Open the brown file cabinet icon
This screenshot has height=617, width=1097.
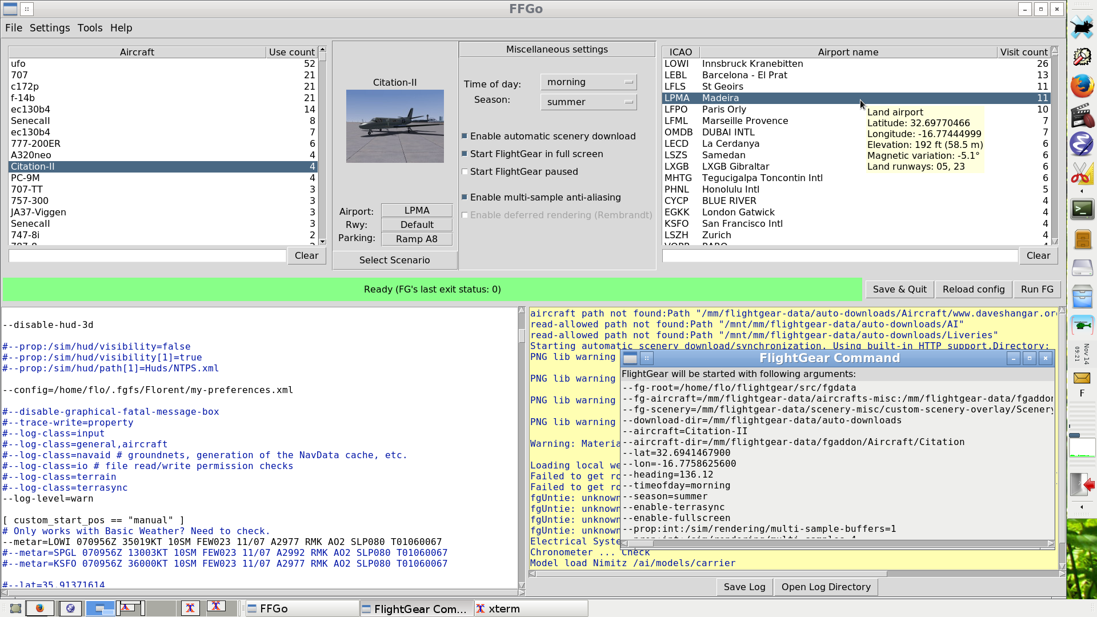pos(1082,239)
